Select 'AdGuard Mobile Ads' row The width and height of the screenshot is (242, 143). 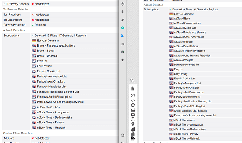185,28
